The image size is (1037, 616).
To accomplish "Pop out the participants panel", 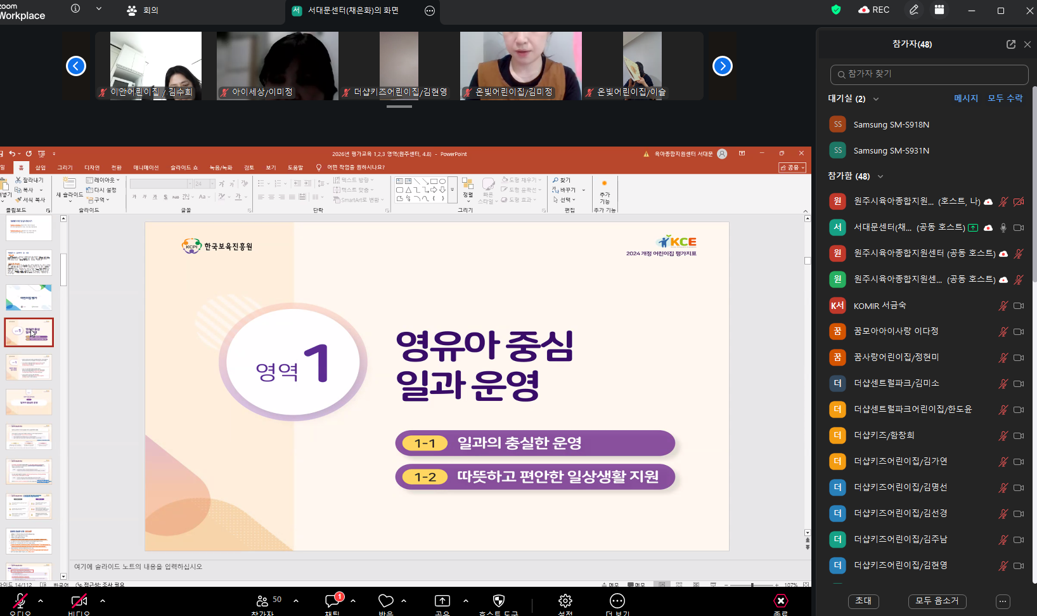I will click(1010, 44).
